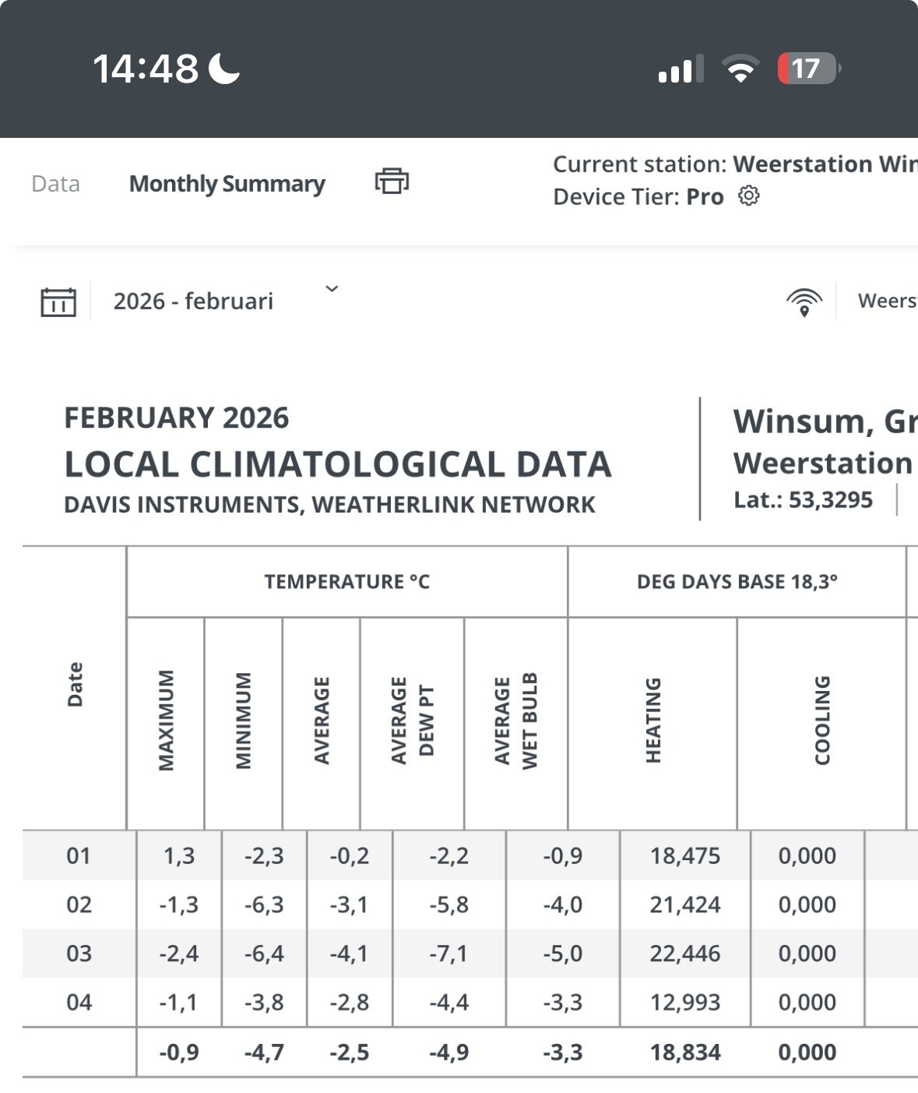
Task: Open device tier settings gear icon
Action: click(x=748, y=196)
